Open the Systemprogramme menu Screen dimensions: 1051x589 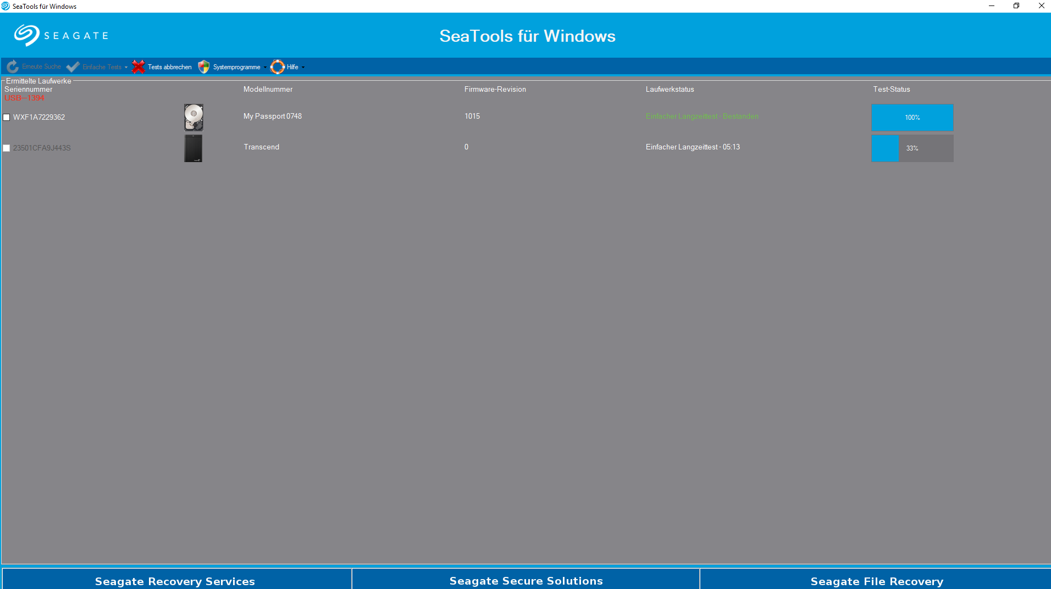click(x=237, y=67)
